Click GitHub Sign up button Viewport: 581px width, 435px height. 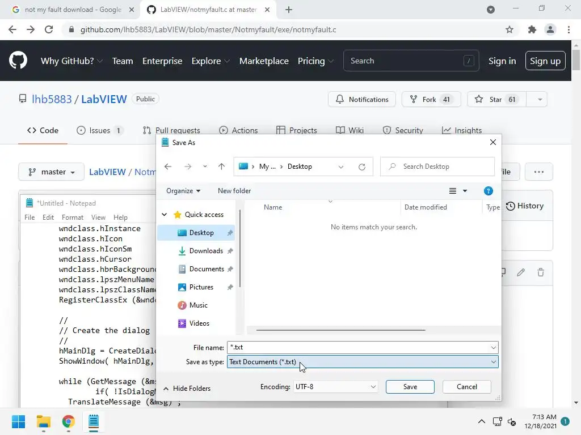[x=545, y=61]
